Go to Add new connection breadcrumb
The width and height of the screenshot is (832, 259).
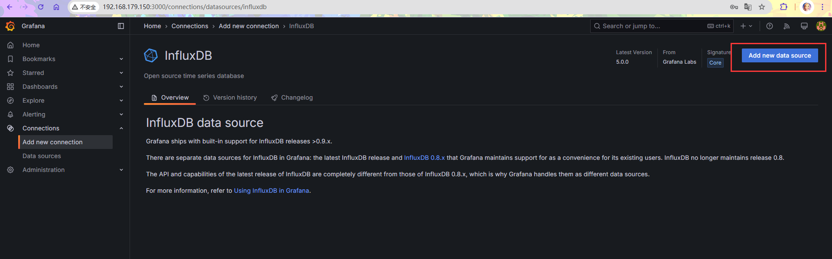(249, 26)
